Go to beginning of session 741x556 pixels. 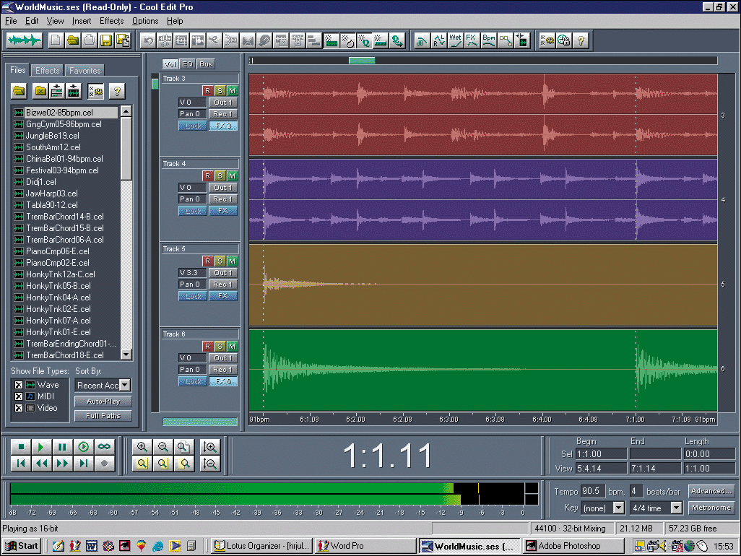(21, 464)
